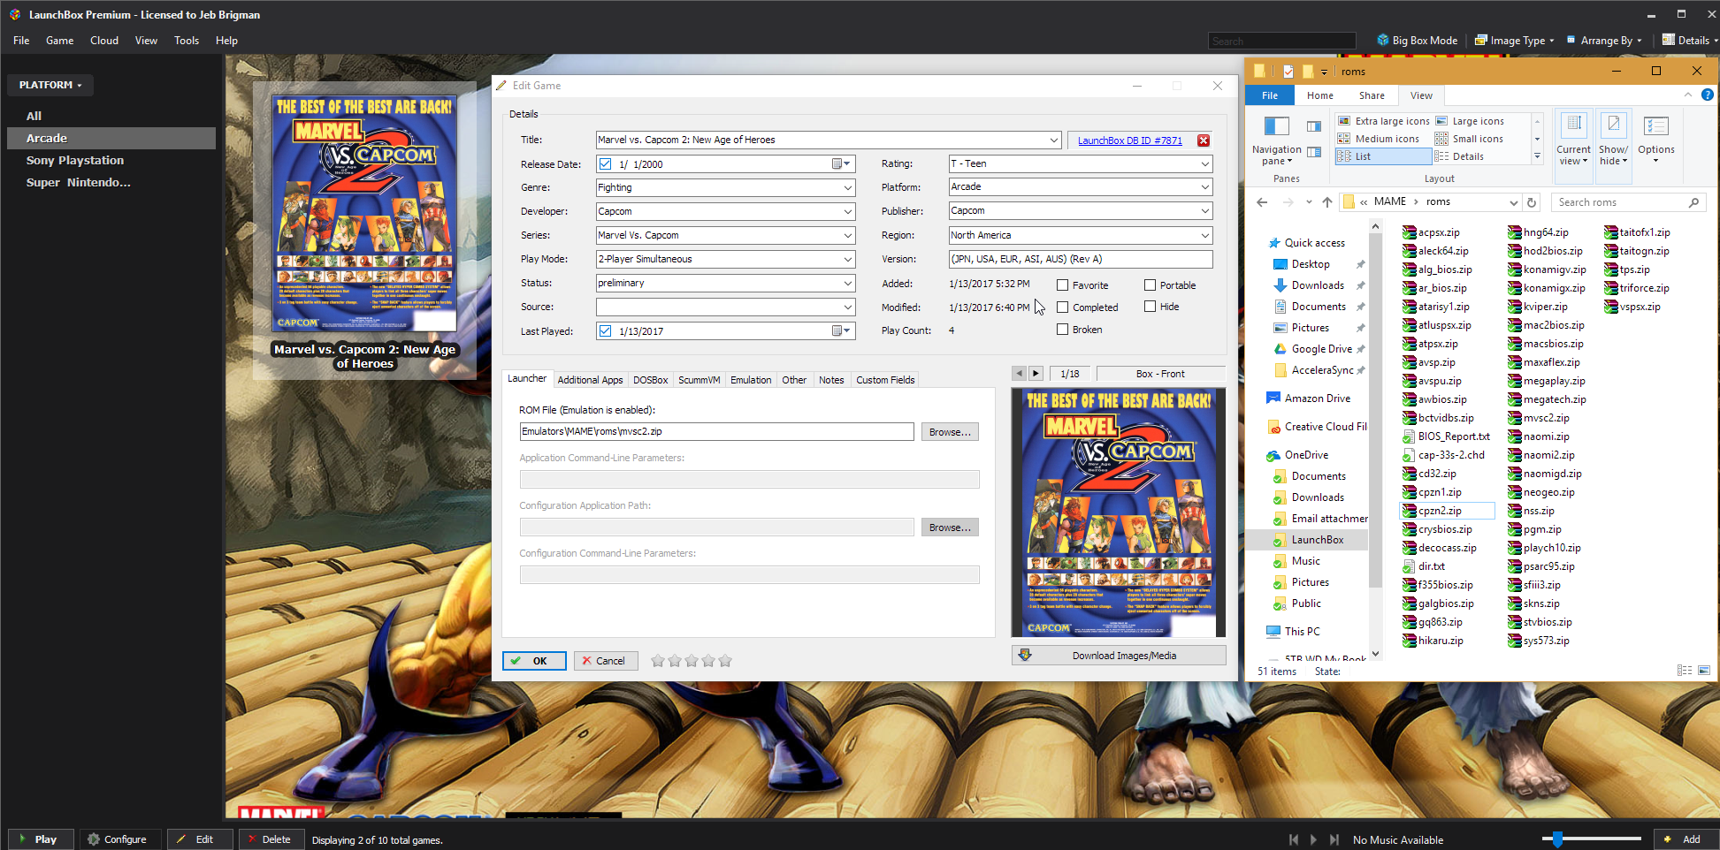Switch to Emulation tab
This screenshot has height=850, width=1720.
point(751,380)
